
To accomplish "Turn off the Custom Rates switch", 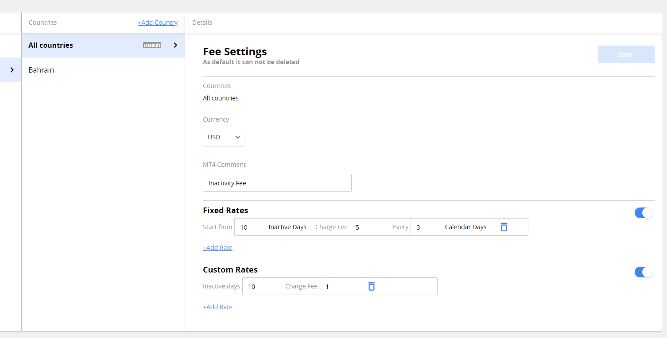I will point(644,272).
